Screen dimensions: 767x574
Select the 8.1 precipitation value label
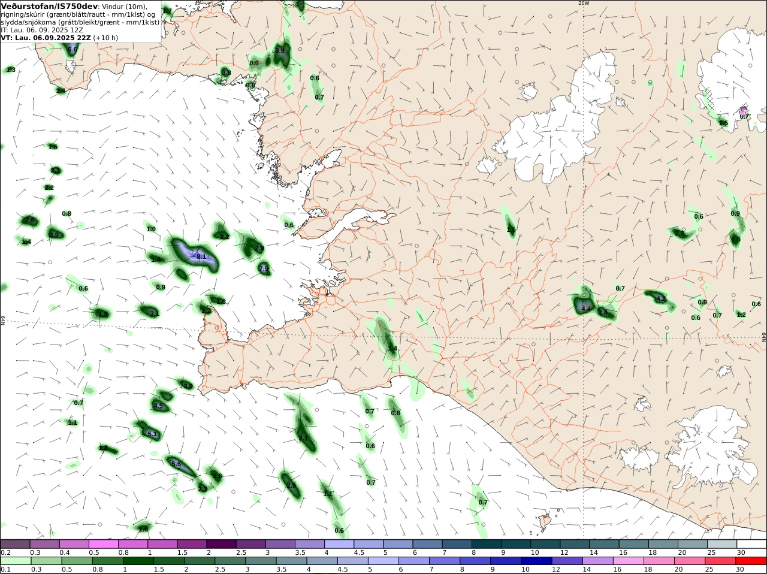(x=201, y=256)
